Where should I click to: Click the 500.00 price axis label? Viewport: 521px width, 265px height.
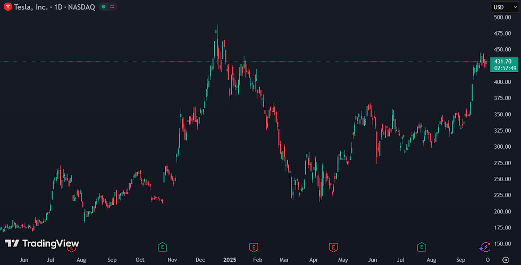tap(502, 18)
